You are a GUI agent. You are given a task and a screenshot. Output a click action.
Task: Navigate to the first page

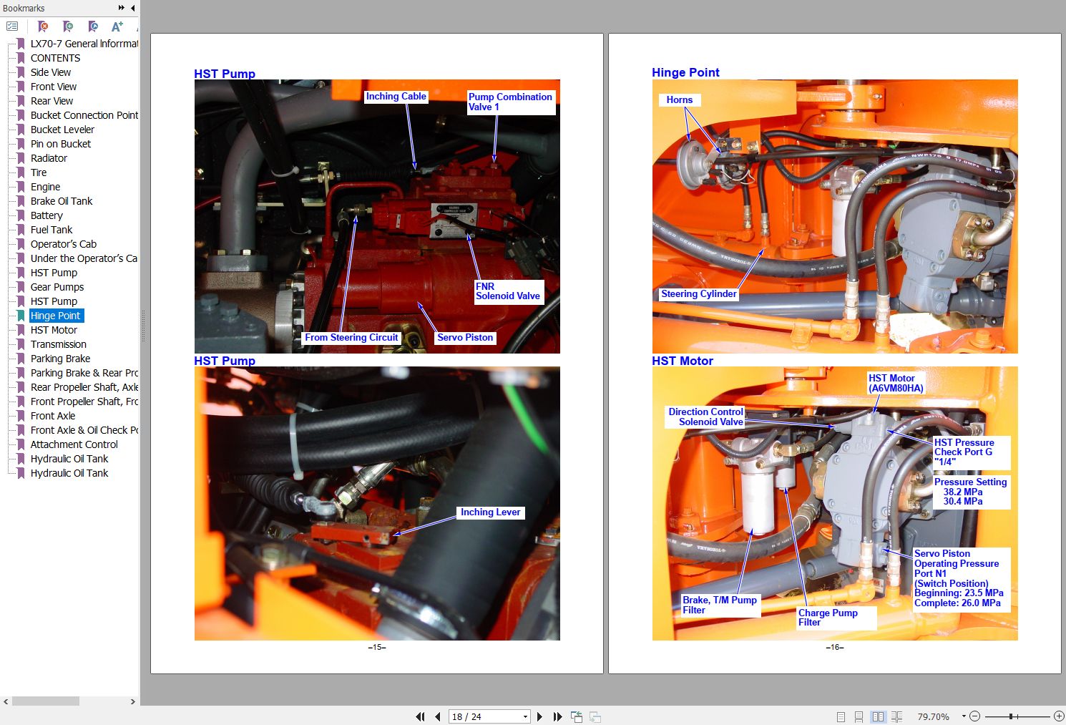pyautogui.click(x=421, y=716)
